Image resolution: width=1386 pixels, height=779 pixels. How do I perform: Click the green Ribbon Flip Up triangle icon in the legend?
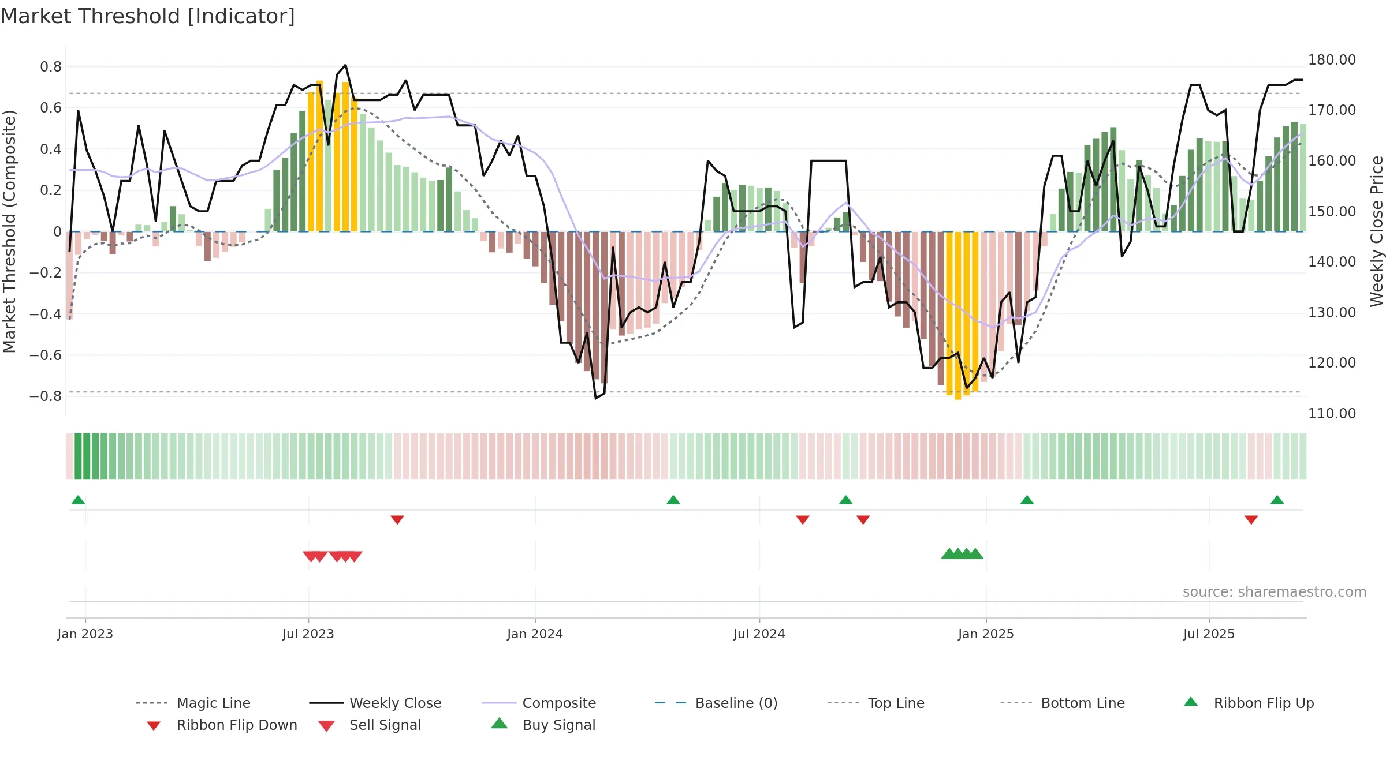[1191, 702]
